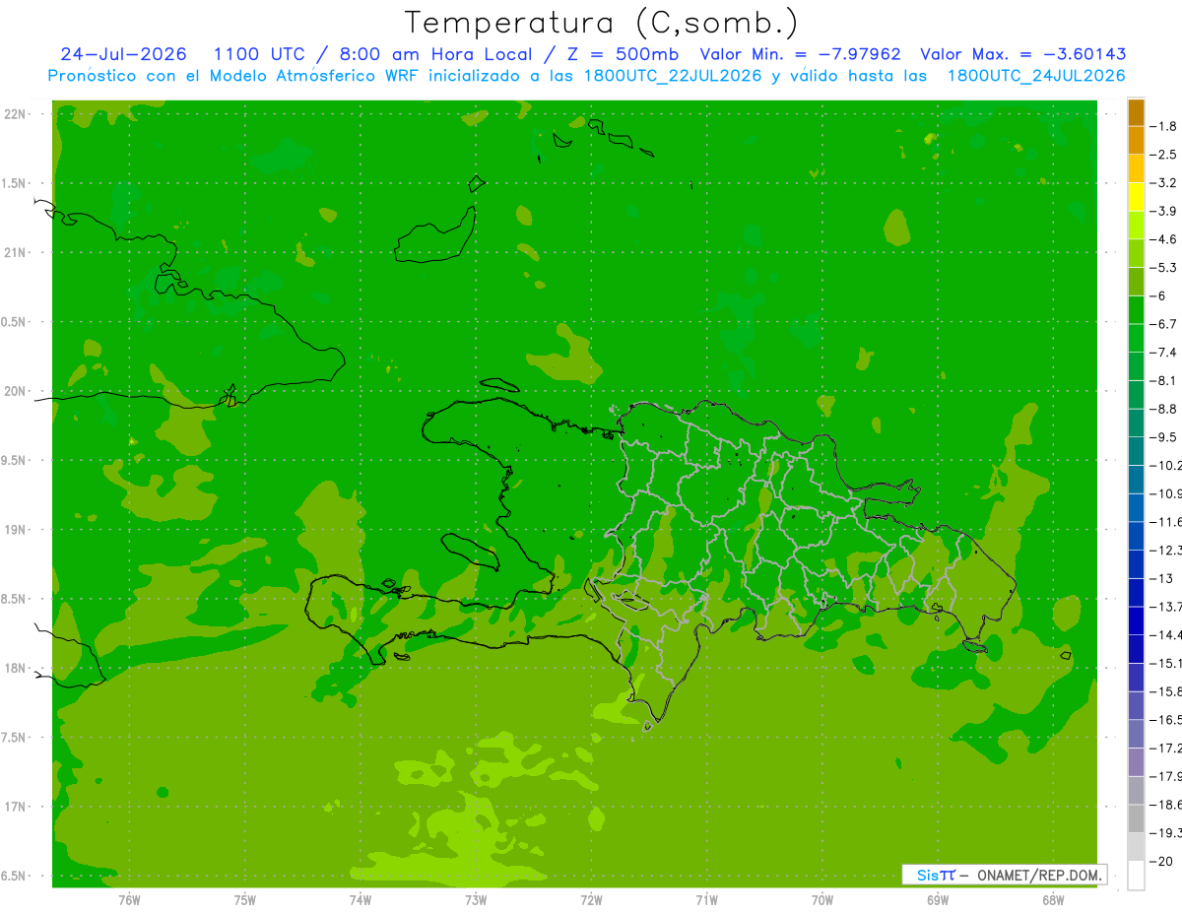
Task: Select the '1100 UTC' time label
Action: tap(259, 54)
